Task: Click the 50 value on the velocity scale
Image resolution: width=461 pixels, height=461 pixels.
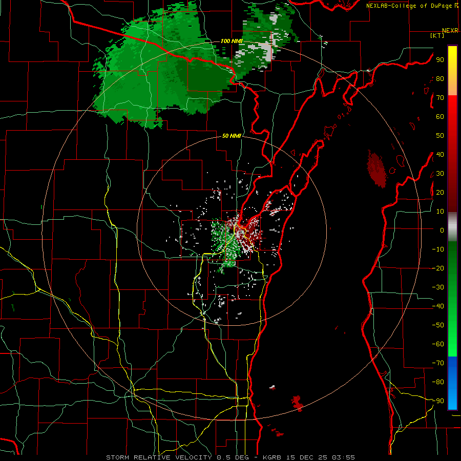Action: tap(440, 136)
